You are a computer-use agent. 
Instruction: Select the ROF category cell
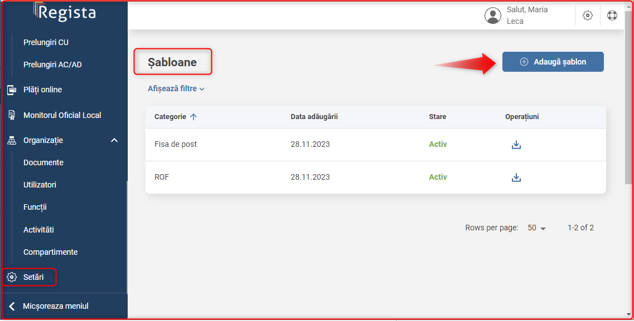pyautogui.click(x=162, y=177)
